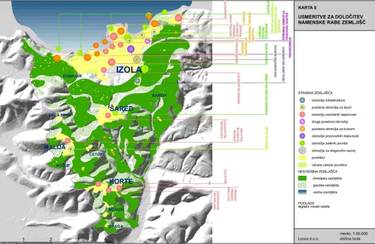Viewport: 375px width, 244px height.
Task: Click the posebna območja za turizem legend label
Action: (x=333, y=129)
